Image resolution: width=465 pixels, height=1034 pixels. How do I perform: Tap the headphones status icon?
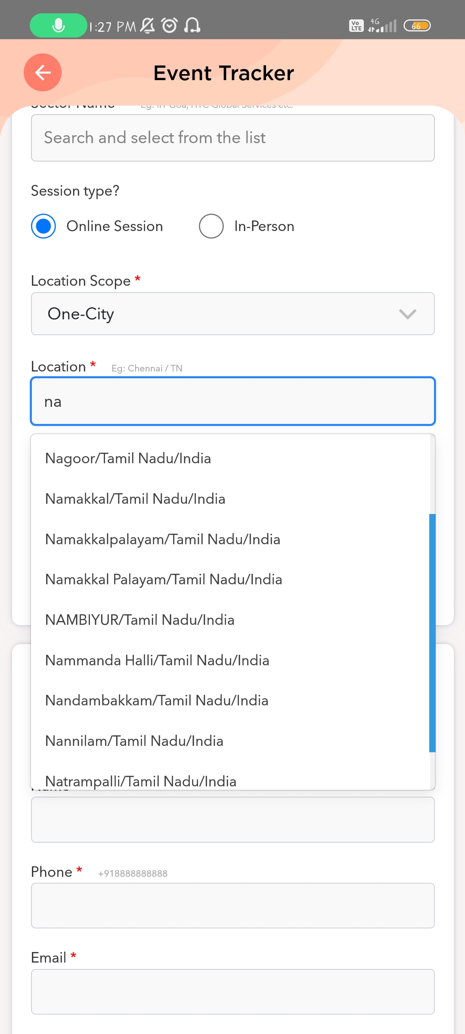192,25
